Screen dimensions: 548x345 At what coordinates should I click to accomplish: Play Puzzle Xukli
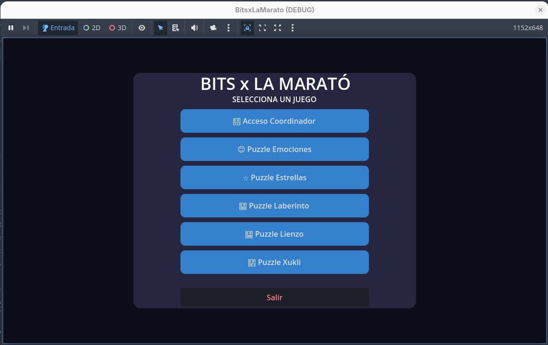[274, 262]
